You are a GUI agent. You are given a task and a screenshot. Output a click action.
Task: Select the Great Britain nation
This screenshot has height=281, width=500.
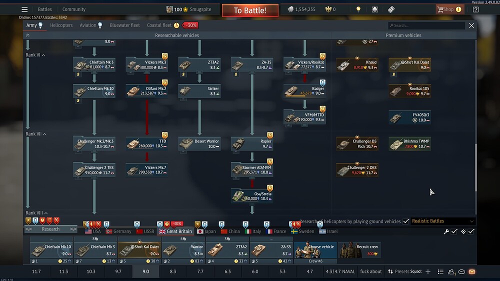(175, 231)
